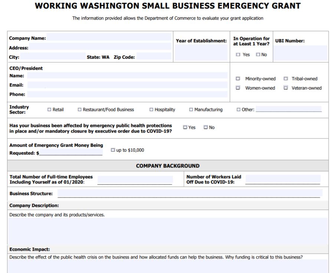Click the Other industry sector text line
This screenshot has height=273, width=335.
tap(289, 109)
